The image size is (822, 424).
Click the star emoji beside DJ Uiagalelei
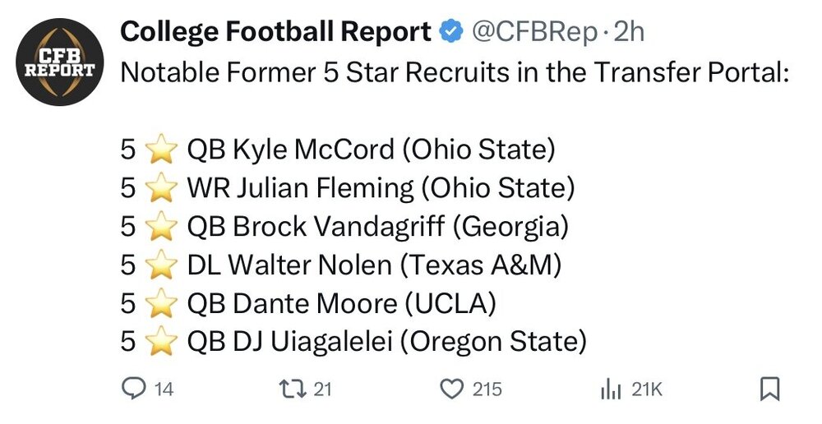(x=161, y=341)
